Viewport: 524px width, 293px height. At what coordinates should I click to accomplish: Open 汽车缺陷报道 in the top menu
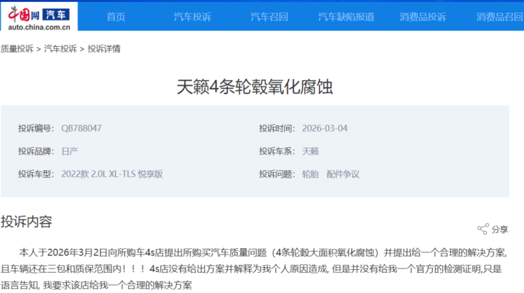pos(346,17)
